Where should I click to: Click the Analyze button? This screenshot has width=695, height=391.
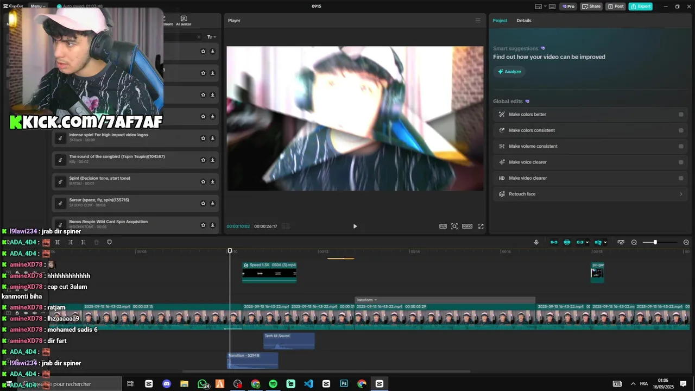(x=509, y=72)
